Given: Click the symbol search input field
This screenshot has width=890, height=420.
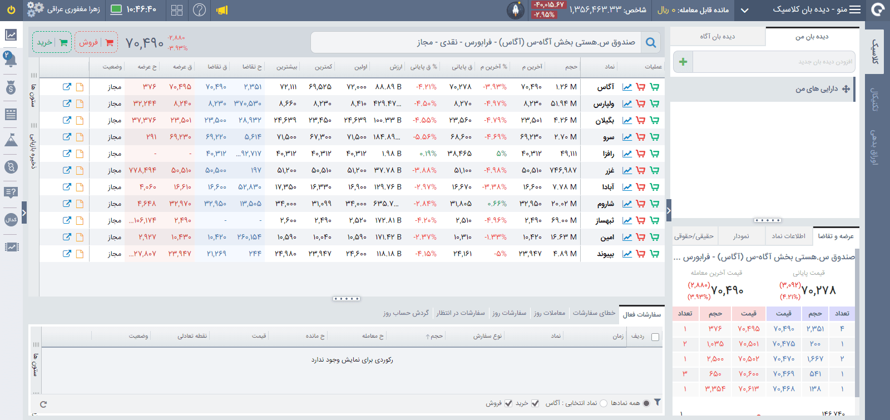Looking at the screenshot, I should [x=476, y=42].
